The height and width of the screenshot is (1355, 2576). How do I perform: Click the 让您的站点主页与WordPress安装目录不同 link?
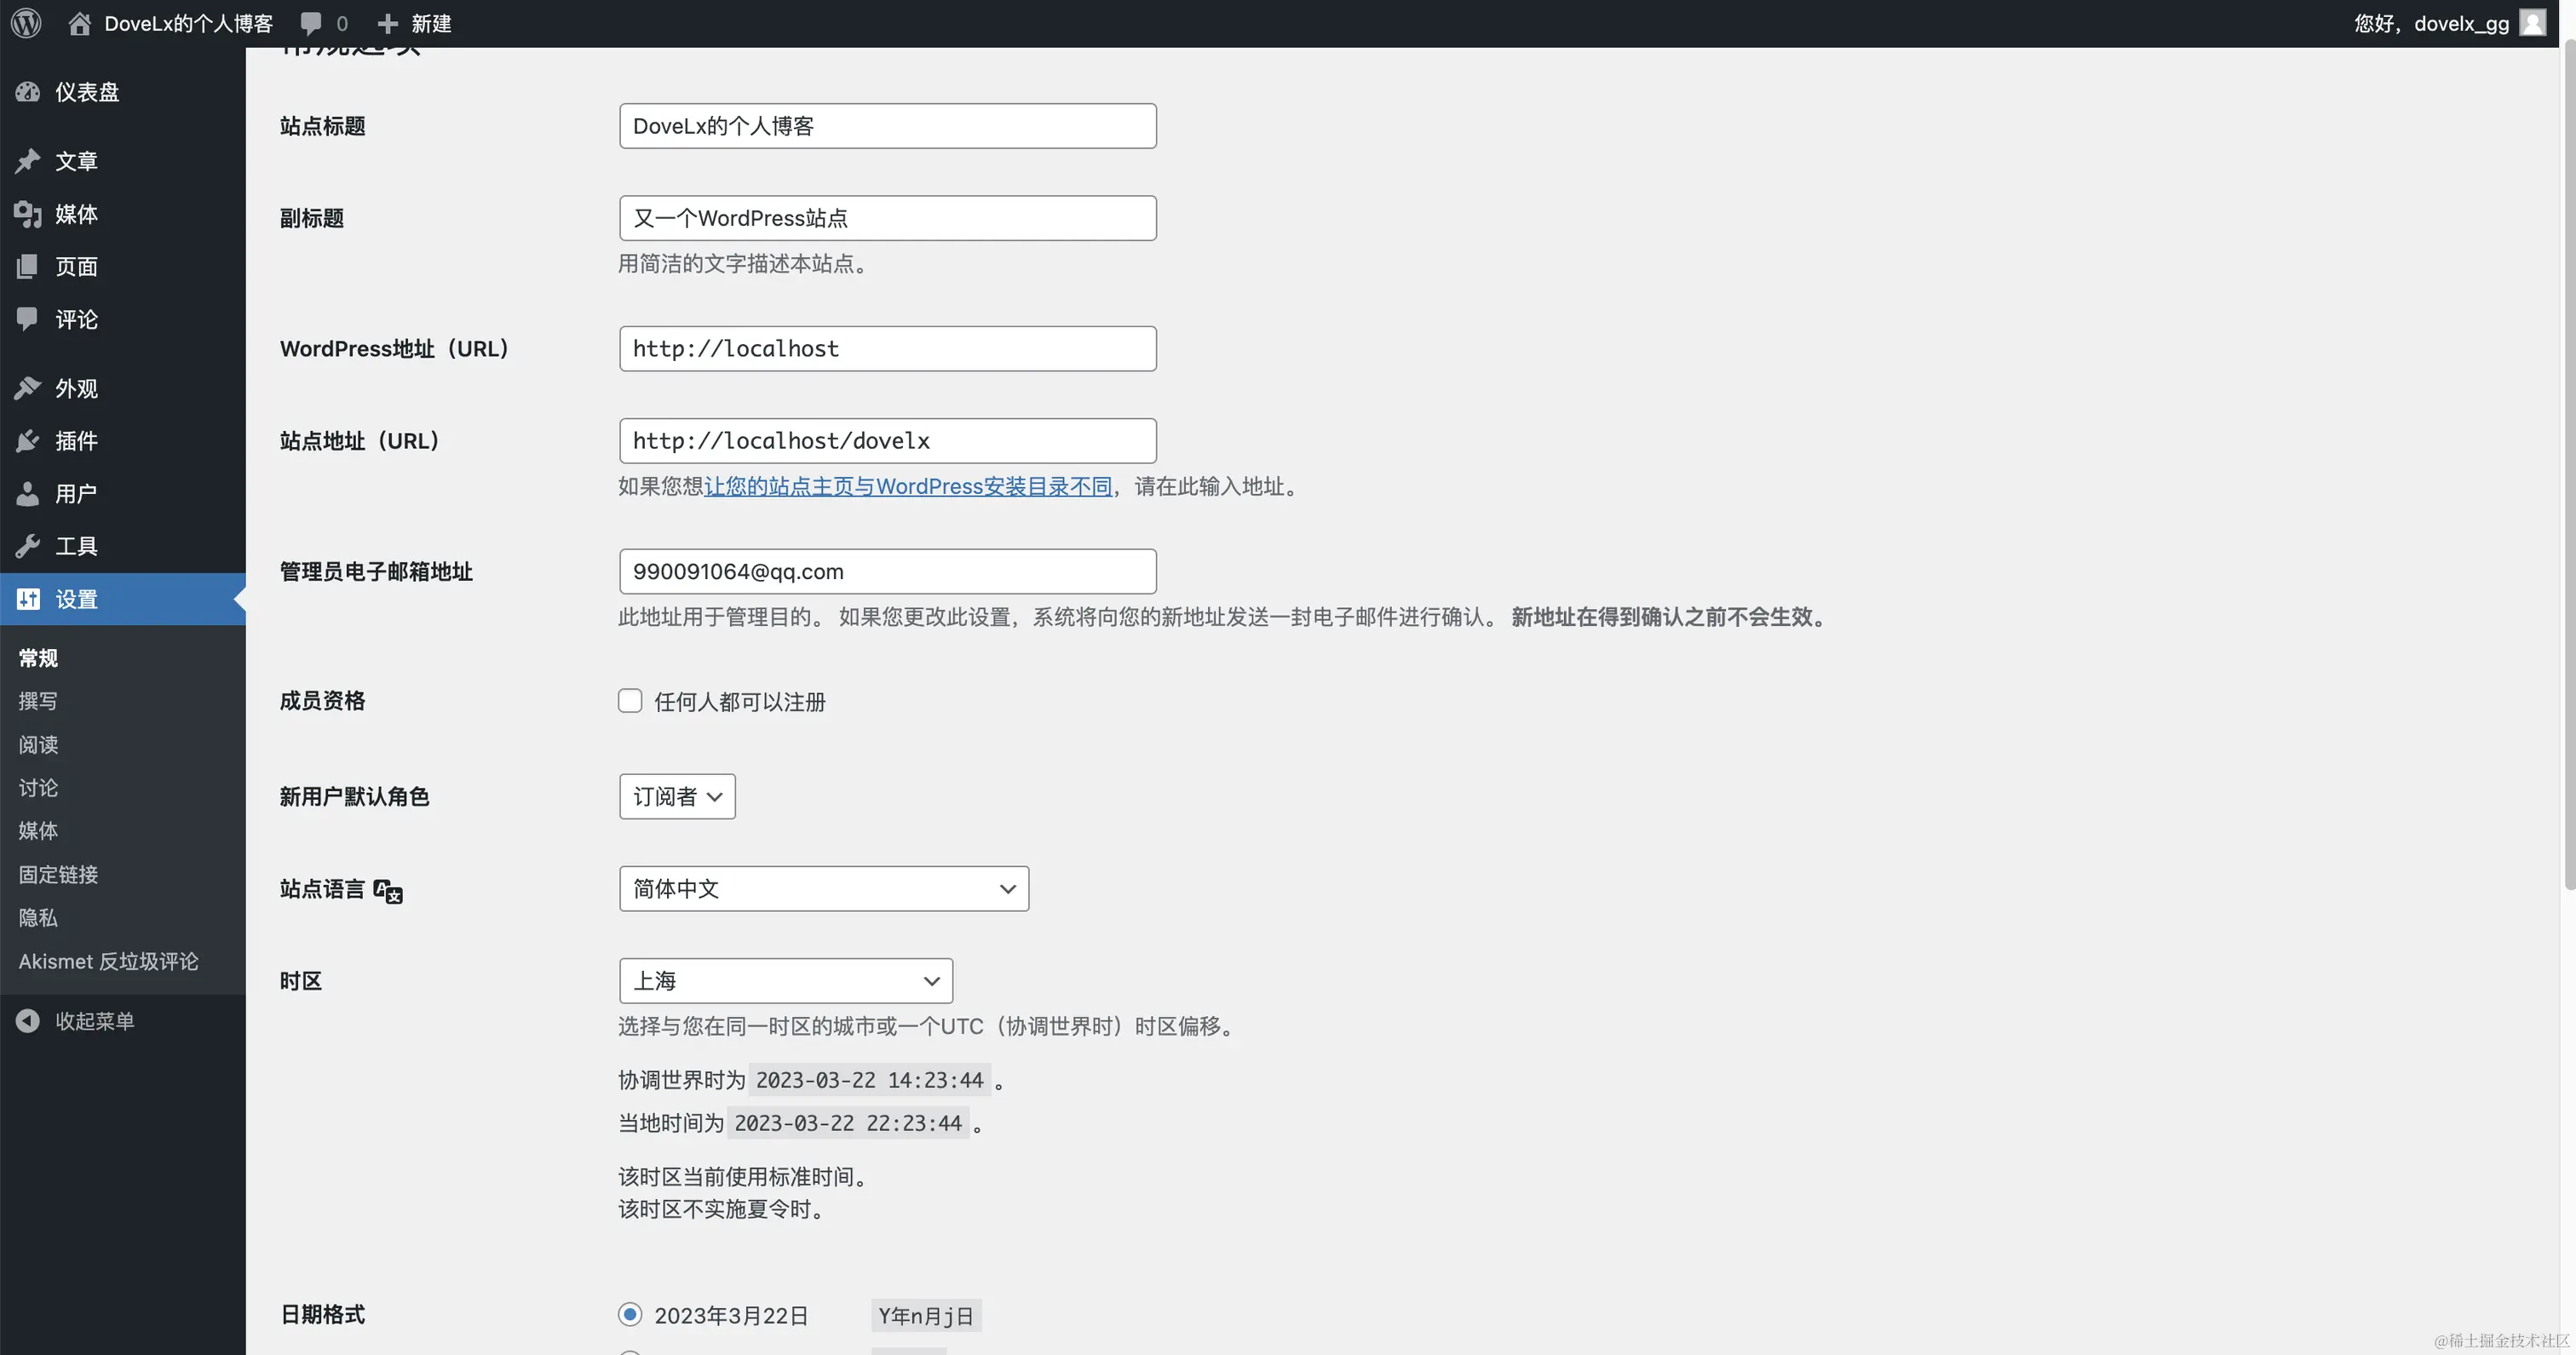pos(907,486)
